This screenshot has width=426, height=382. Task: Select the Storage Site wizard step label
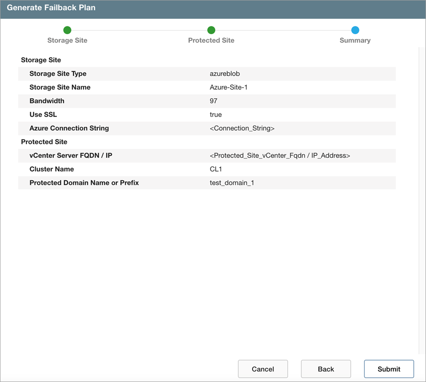(67, 41)
